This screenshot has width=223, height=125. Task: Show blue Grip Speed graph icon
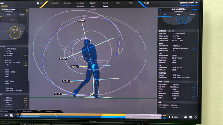pyautogui.click(x=194, y=85)
